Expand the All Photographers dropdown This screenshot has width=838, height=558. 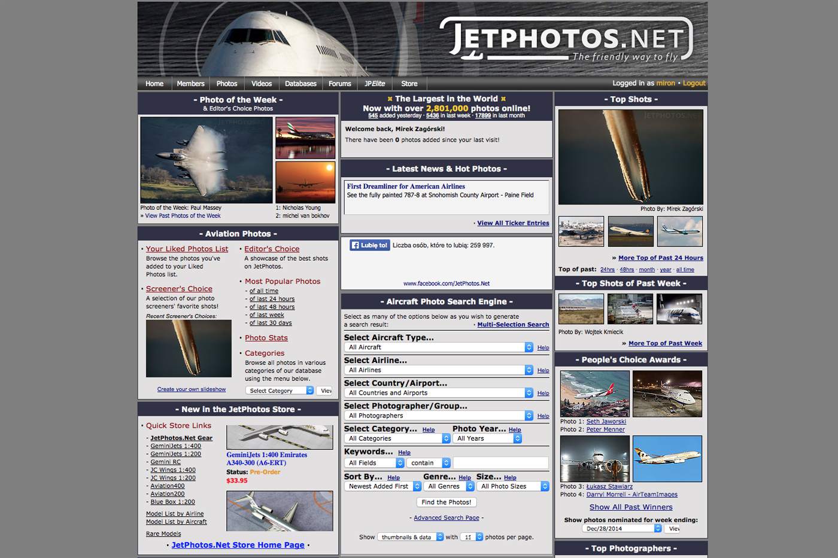click(x=439, y=416)
